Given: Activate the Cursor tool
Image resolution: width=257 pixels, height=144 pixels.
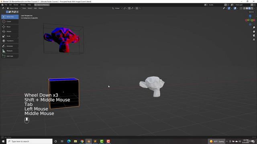Looking at the screenshot, I should click(x=10, y=22).
